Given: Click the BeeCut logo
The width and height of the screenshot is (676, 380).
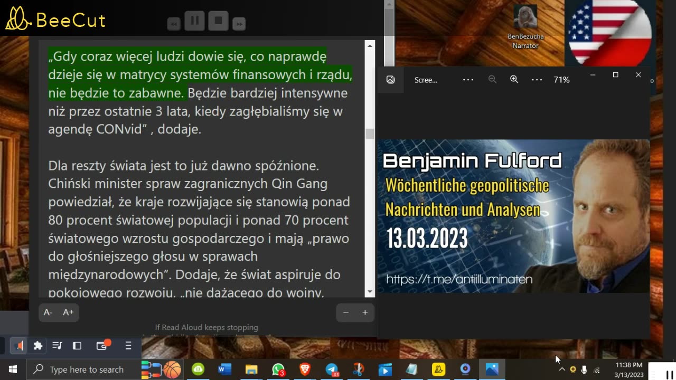Looking at the screenshot, I should (x=55, y=19).
